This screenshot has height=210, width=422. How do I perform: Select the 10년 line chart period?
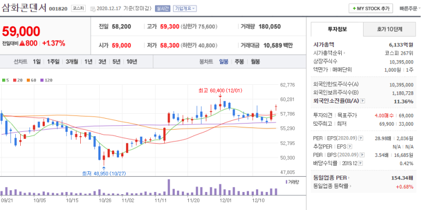click(x=132, y=62)
